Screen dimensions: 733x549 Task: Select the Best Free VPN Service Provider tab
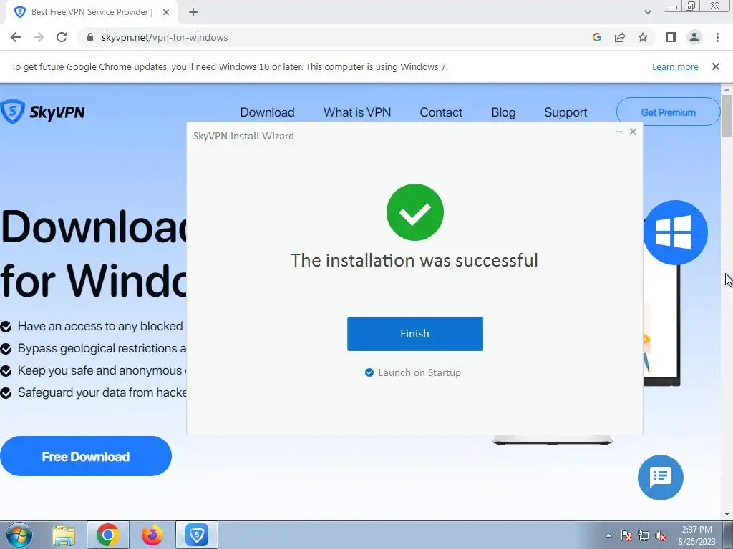pyautogui.click(x=91, y=12)
